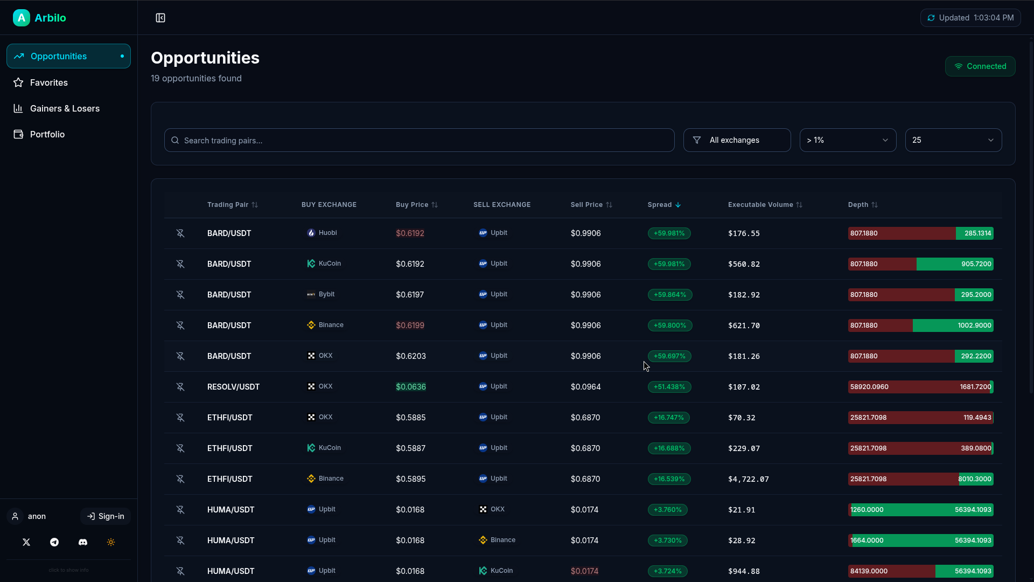The image size is (1034, 582).
Task: Open the 25 rows-per-page dropdown
Action: [953, 140]
